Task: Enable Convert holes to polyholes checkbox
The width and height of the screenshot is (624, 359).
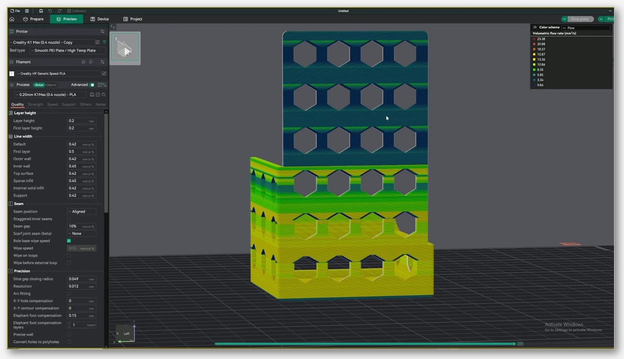Action: (x=69, y=342)
